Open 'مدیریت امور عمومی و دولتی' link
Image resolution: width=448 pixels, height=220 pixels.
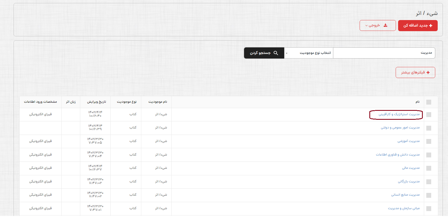400,128
